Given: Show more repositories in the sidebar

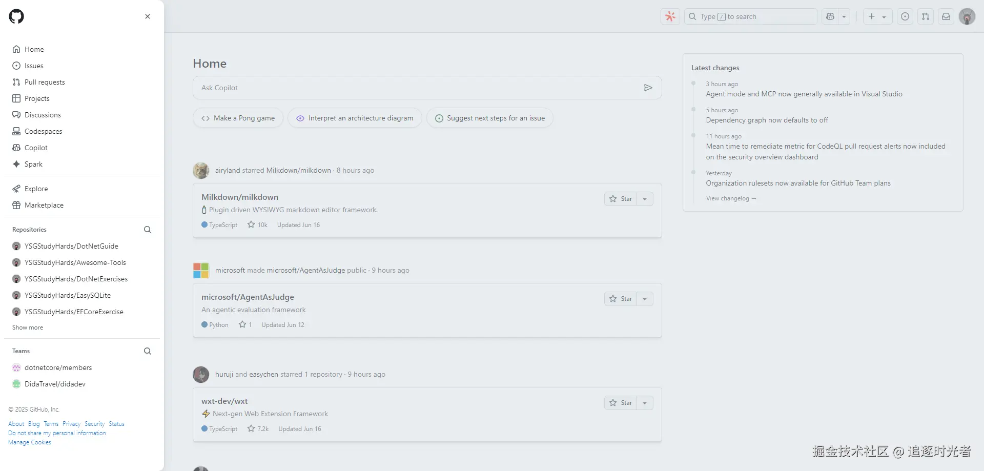Looking at the screenshot, I should [28, 327].
